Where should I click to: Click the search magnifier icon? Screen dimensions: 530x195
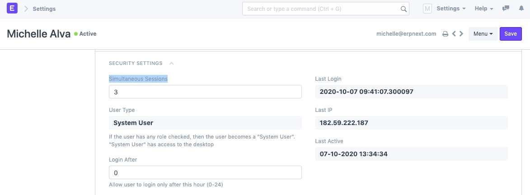(403, 9)
